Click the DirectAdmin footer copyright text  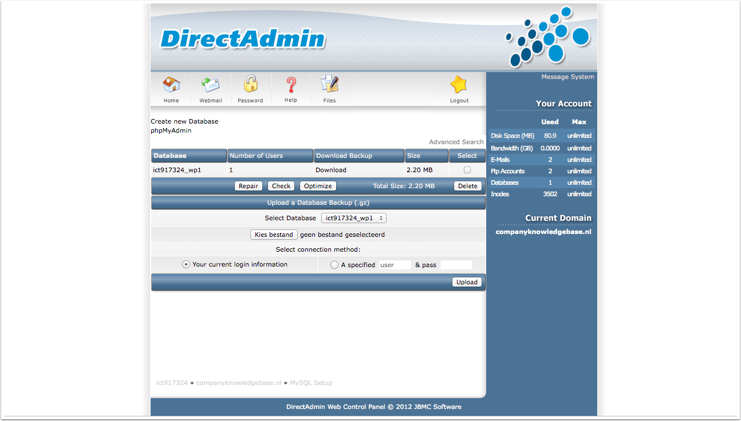pyautogui.click(x=374, y=407)
